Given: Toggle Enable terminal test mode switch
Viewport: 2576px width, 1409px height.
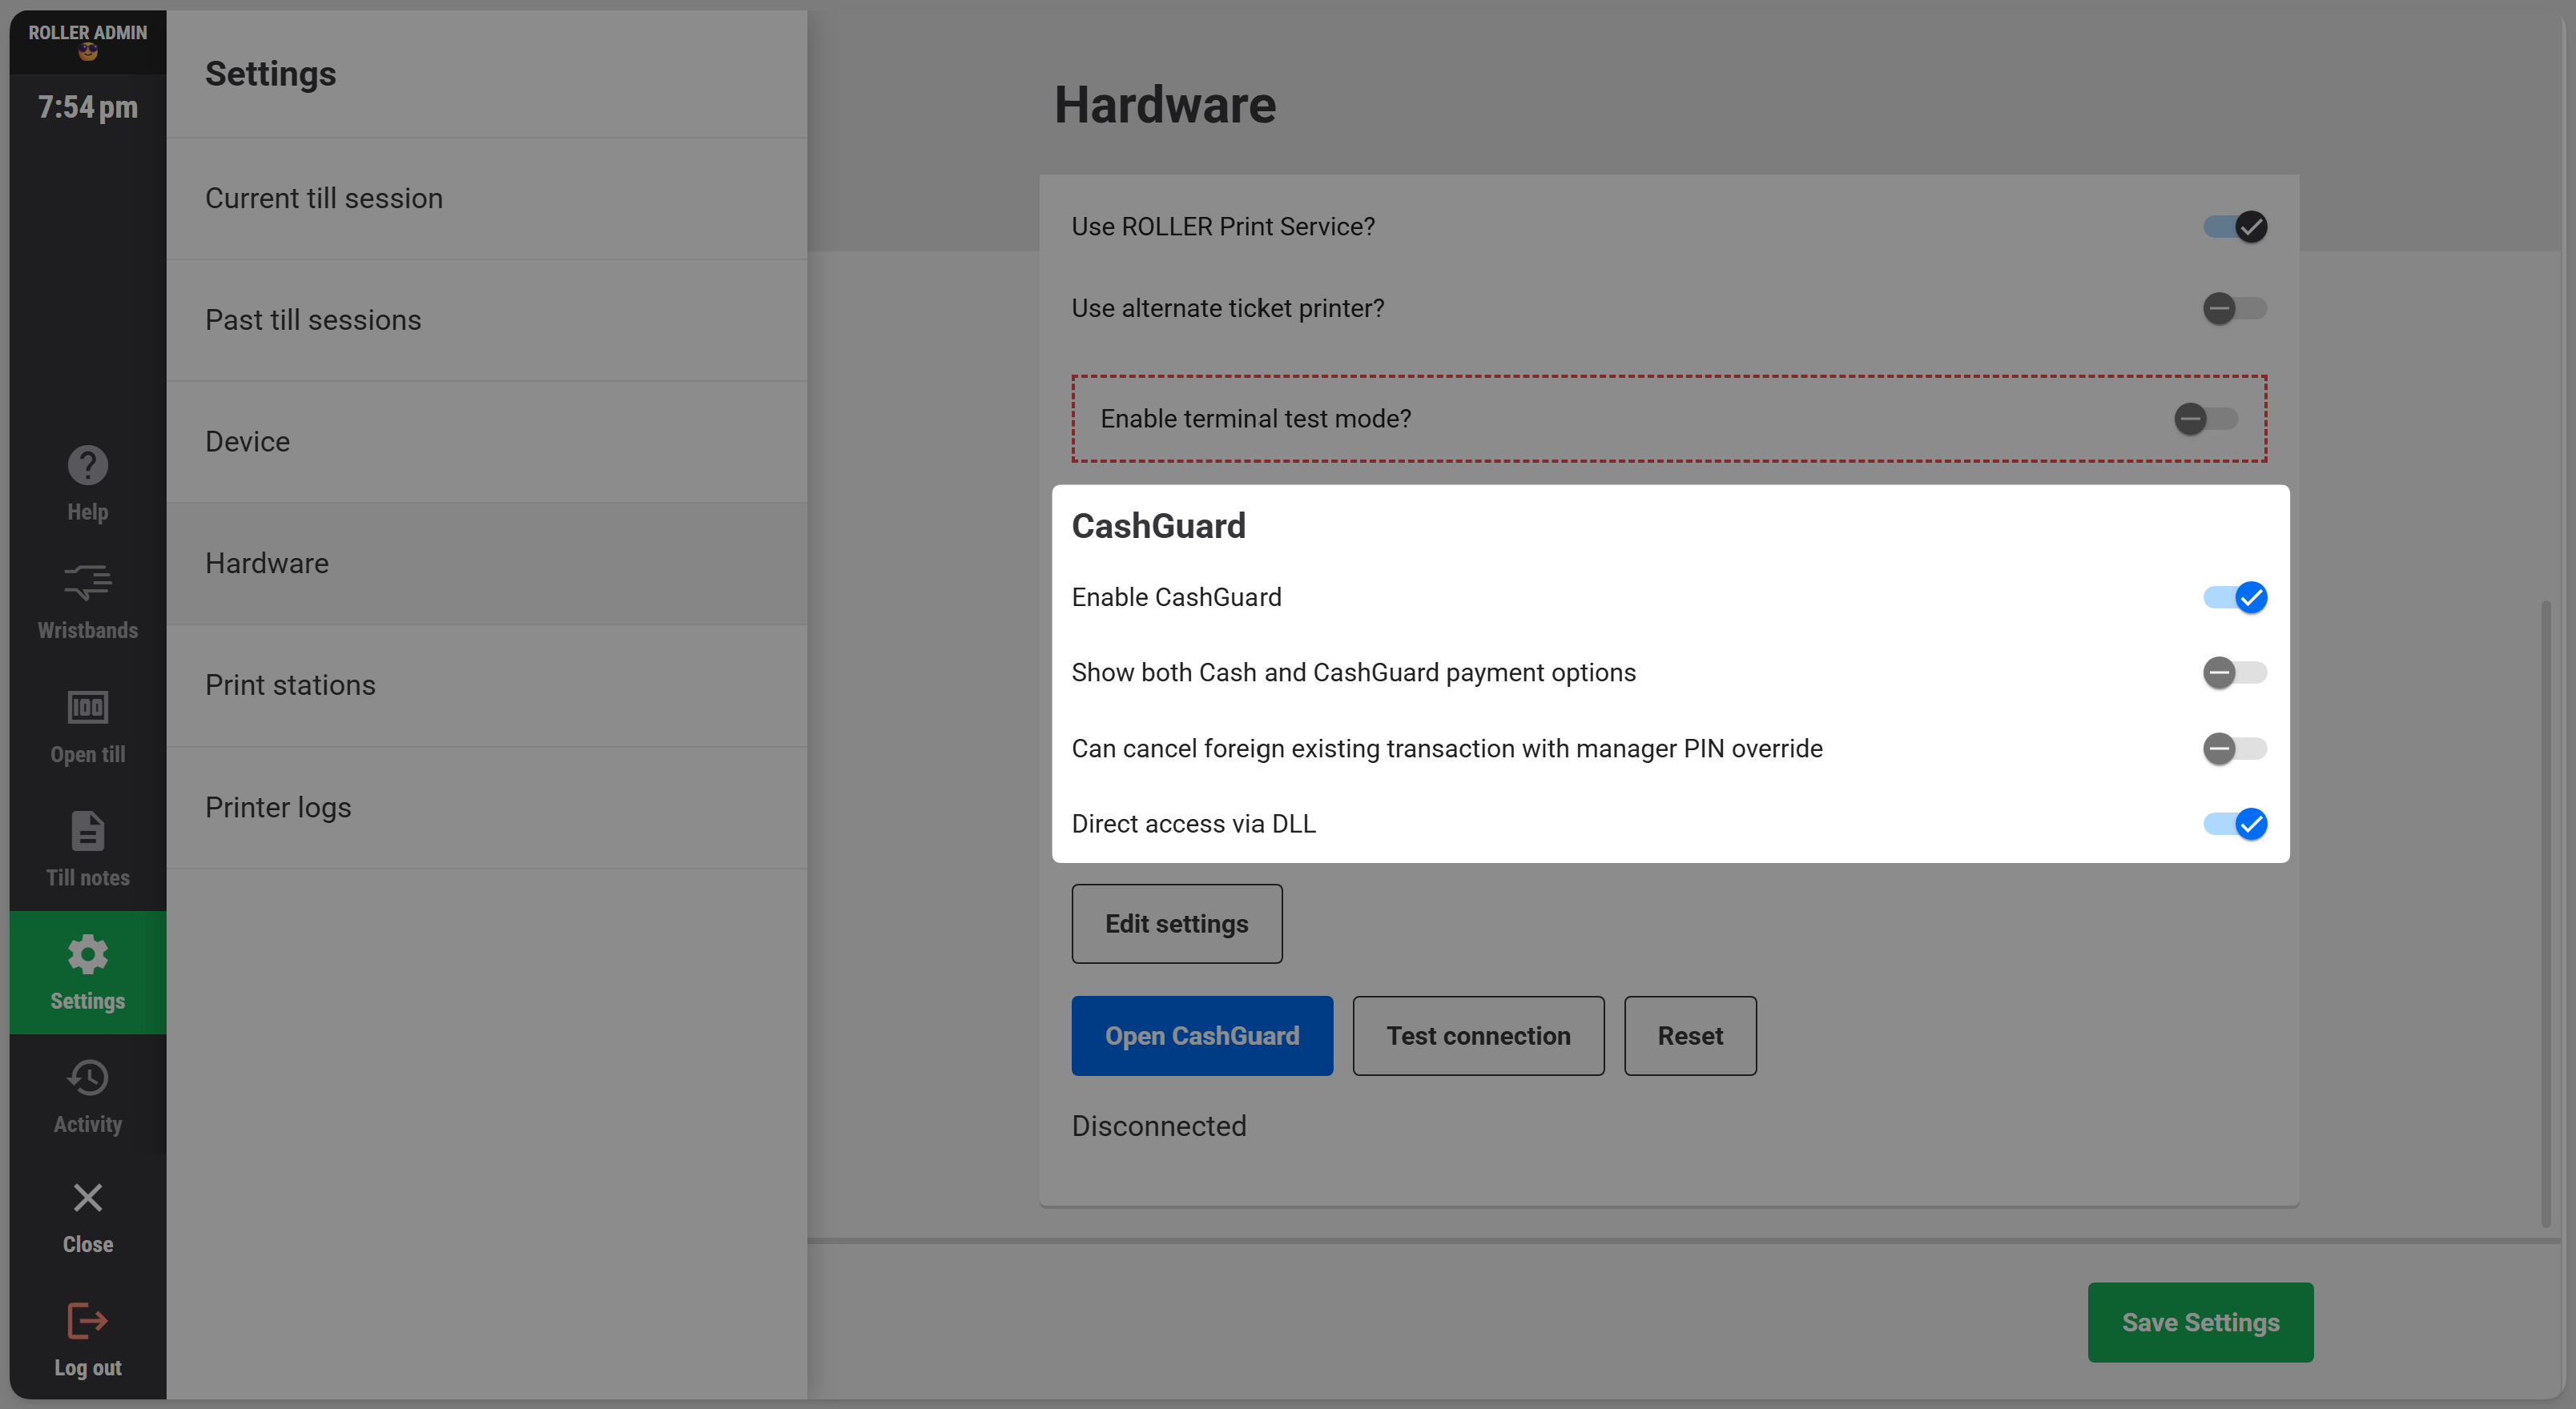Looking at the screenshot, I should point(2205,419).
